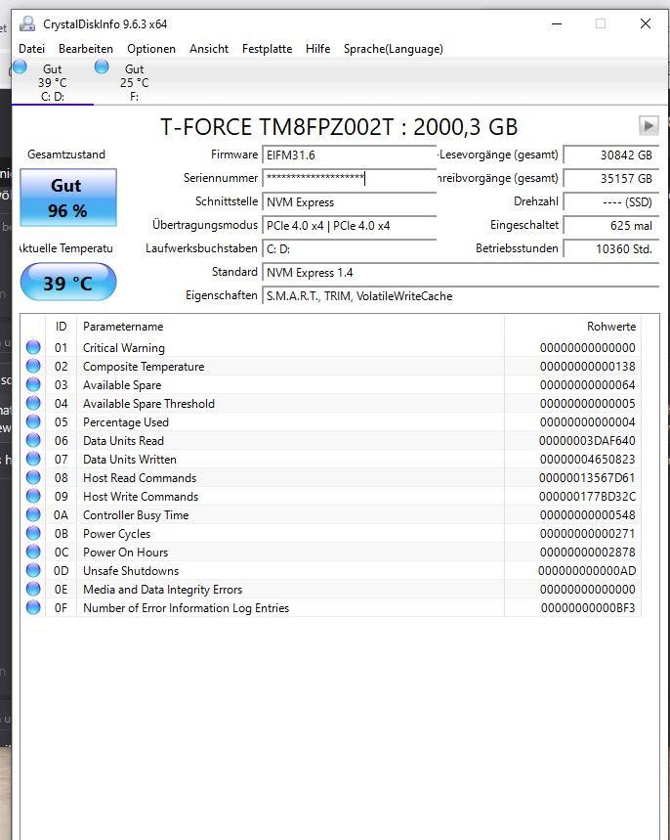
Task: Click the Firmware field EIFM31.6
Action: pyautogui.click(x=349, y=155)
